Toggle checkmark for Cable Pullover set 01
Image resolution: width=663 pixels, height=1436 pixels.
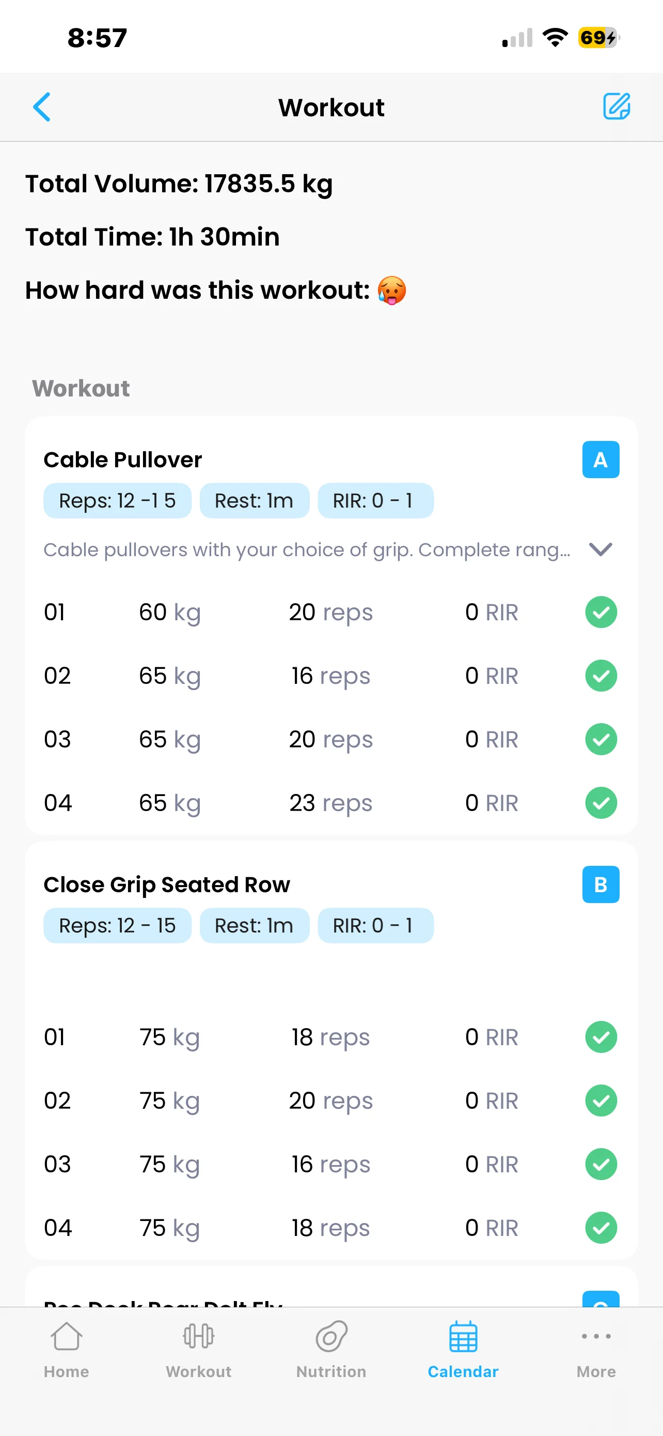(x=601, y=612)
